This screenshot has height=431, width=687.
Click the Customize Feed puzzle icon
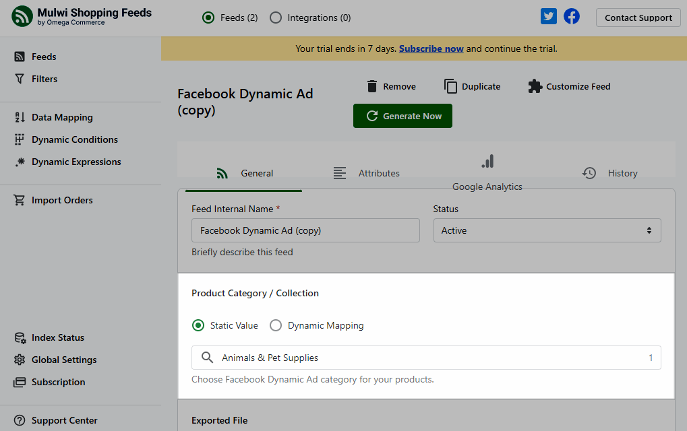tap(535, 86)
